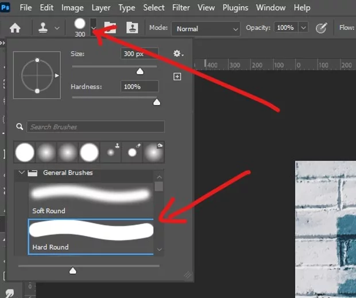Open the brush preset picker dropdown arrow
The height and width of the screenshot is (298, 356).
point(94,28)
